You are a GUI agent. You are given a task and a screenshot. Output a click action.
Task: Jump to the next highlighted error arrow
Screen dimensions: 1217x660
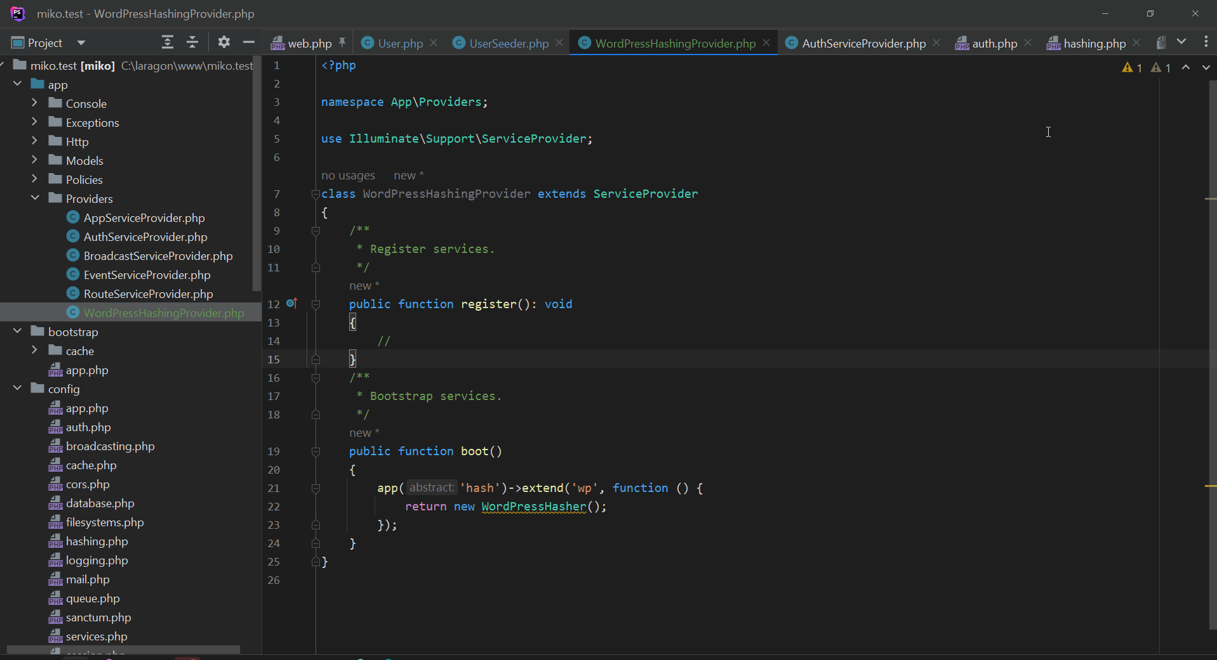(1206, 67)
